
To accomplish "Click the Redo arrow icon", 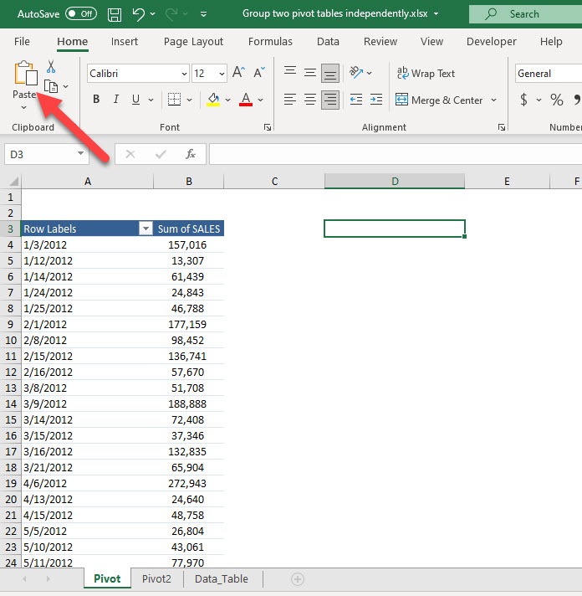I will (171, 14).
